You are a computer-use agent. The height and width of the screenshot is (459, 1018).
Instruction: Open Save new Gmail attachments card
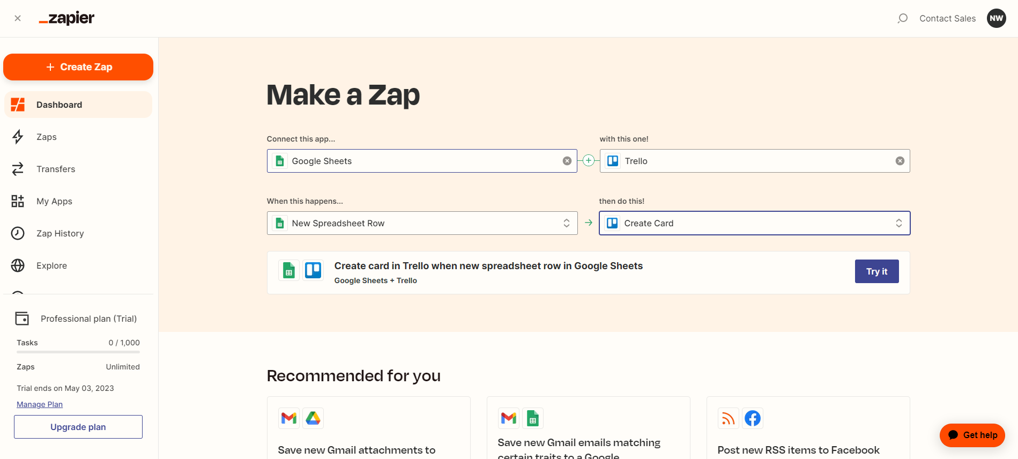pyautogui.click(x=369, y=428)
